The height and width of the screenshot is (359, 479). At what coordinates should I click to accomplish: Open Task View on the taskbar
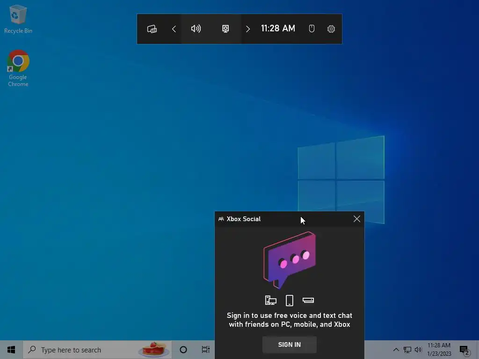click(206, 350)
